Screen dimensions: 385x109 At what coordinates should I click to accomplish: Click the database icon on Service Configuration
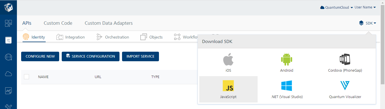[x=68, y=56]
